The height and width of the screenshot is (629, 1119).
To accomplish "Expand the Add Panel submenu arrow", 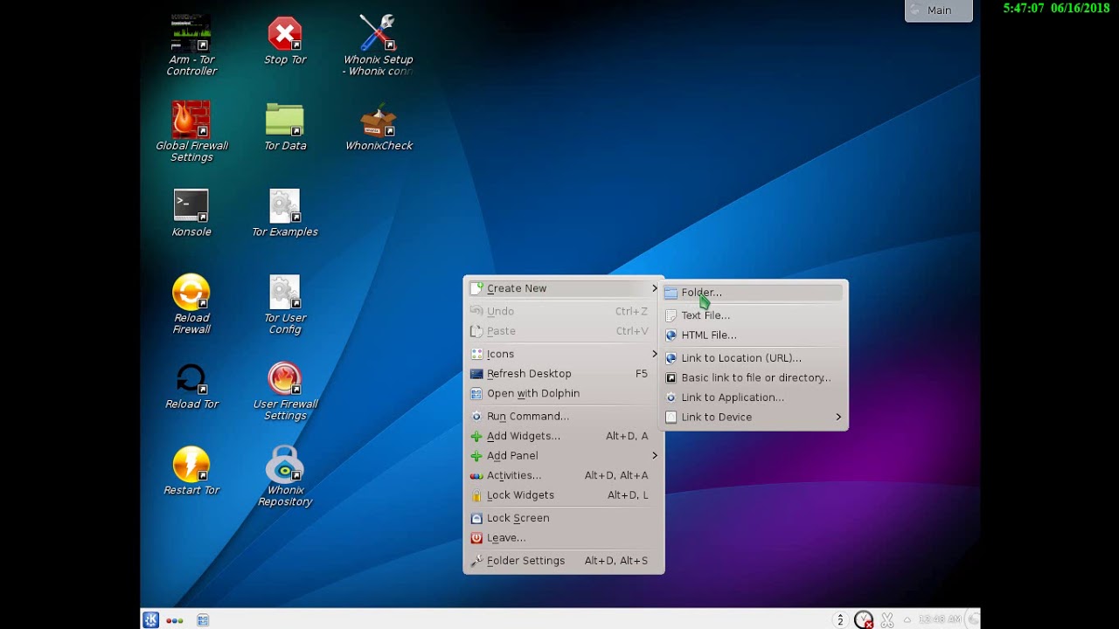I will pyautogui.click(x=655, y=456).
